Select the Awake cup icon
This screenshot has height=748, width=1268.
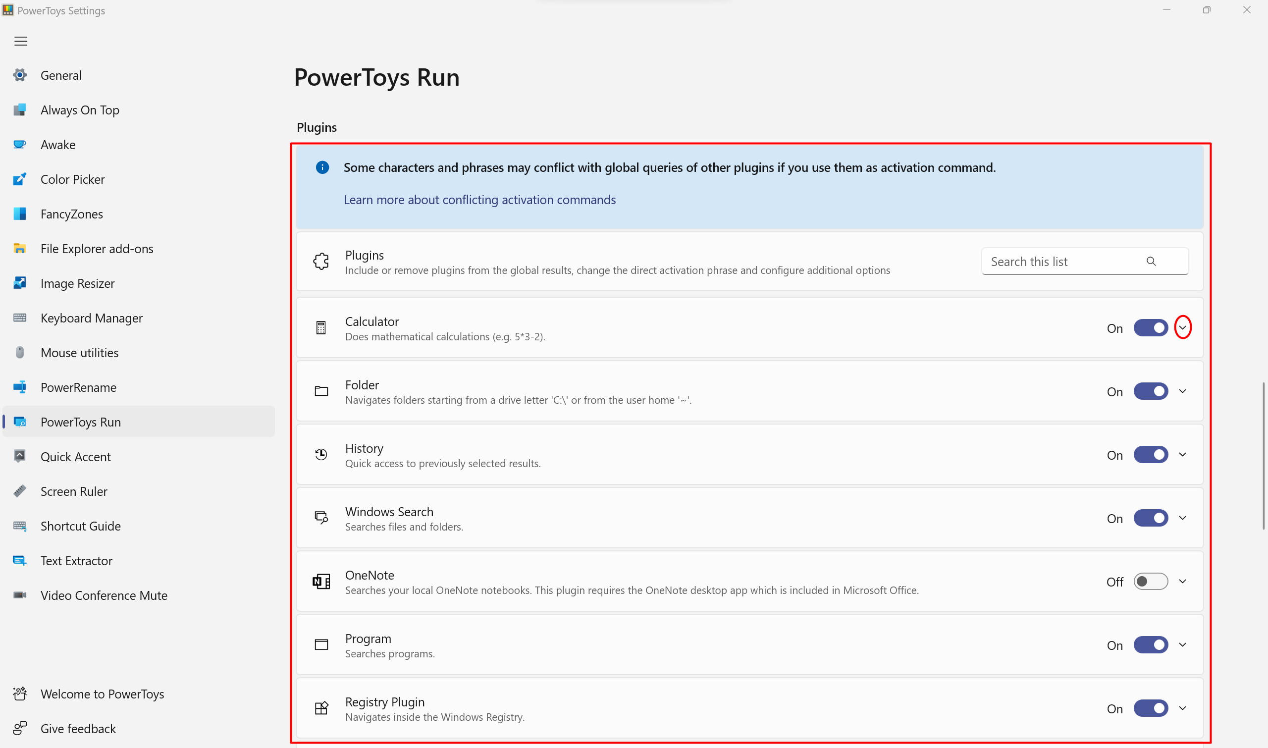tap(20, 144)
